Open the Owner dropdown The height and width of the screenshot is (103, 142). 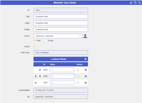58,36
